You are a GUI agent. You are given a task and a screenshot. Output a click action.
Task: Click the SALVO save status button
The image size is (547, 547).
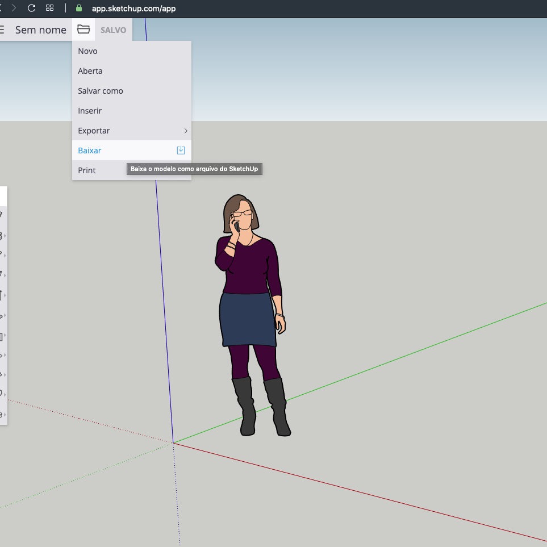pyautogui.click(x=114, y=30)
